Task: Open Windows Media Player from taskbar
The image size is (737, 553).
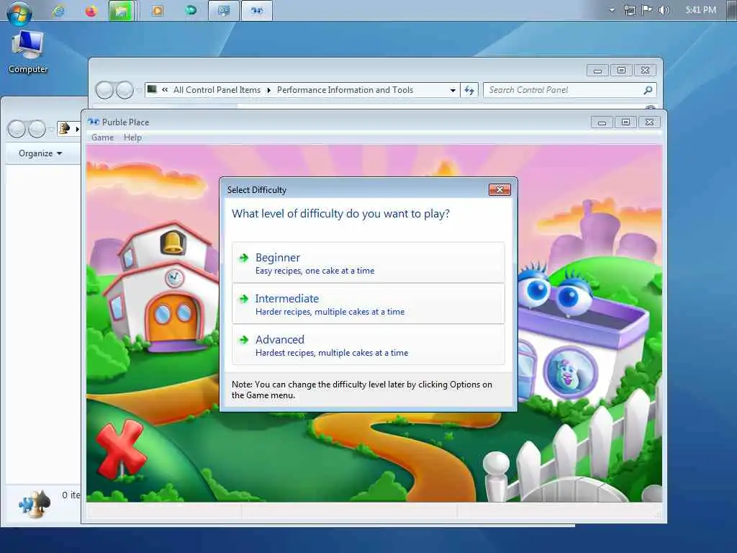Action: [x=158, y=10]
